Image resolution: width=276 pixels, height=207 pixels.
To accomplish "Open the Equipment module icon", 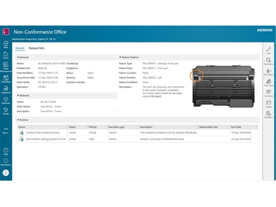I will coord(6,89).
